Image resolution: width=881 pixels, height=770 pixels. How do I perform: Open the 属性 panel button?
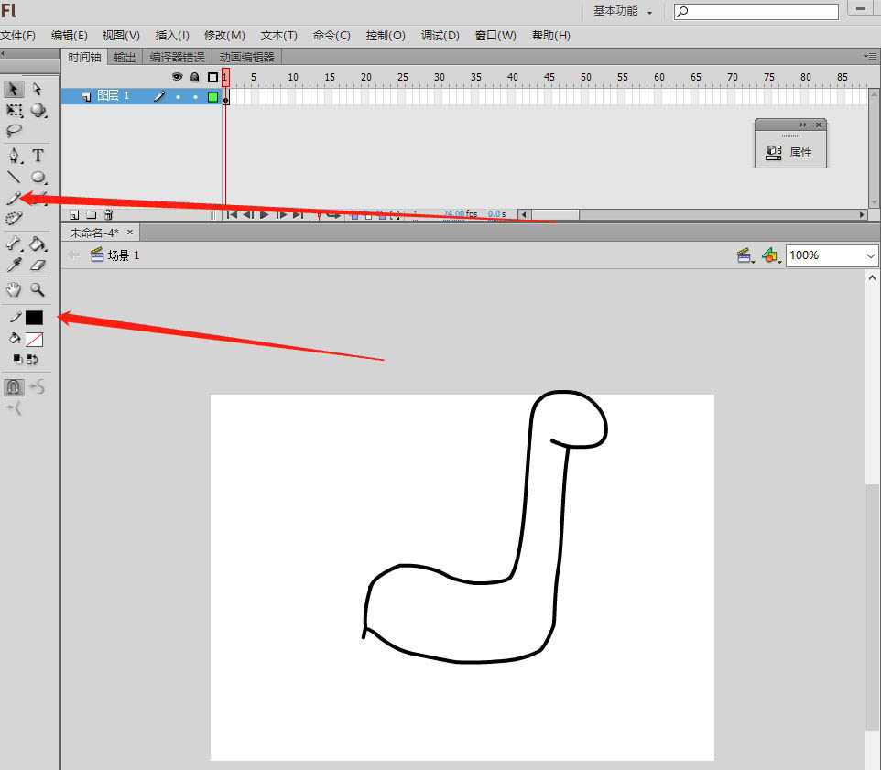tap(790, 152)
